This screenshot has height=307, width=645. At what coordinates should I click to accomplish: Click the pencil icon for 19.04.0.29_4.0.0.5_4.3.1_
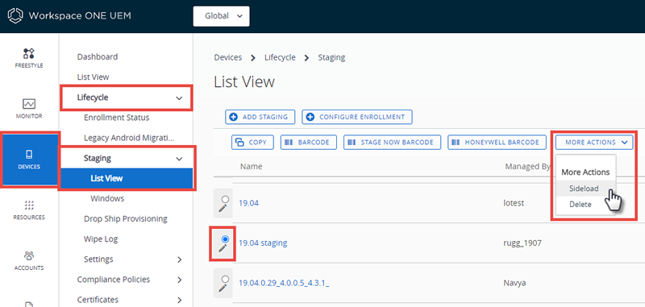pos(223,288)
